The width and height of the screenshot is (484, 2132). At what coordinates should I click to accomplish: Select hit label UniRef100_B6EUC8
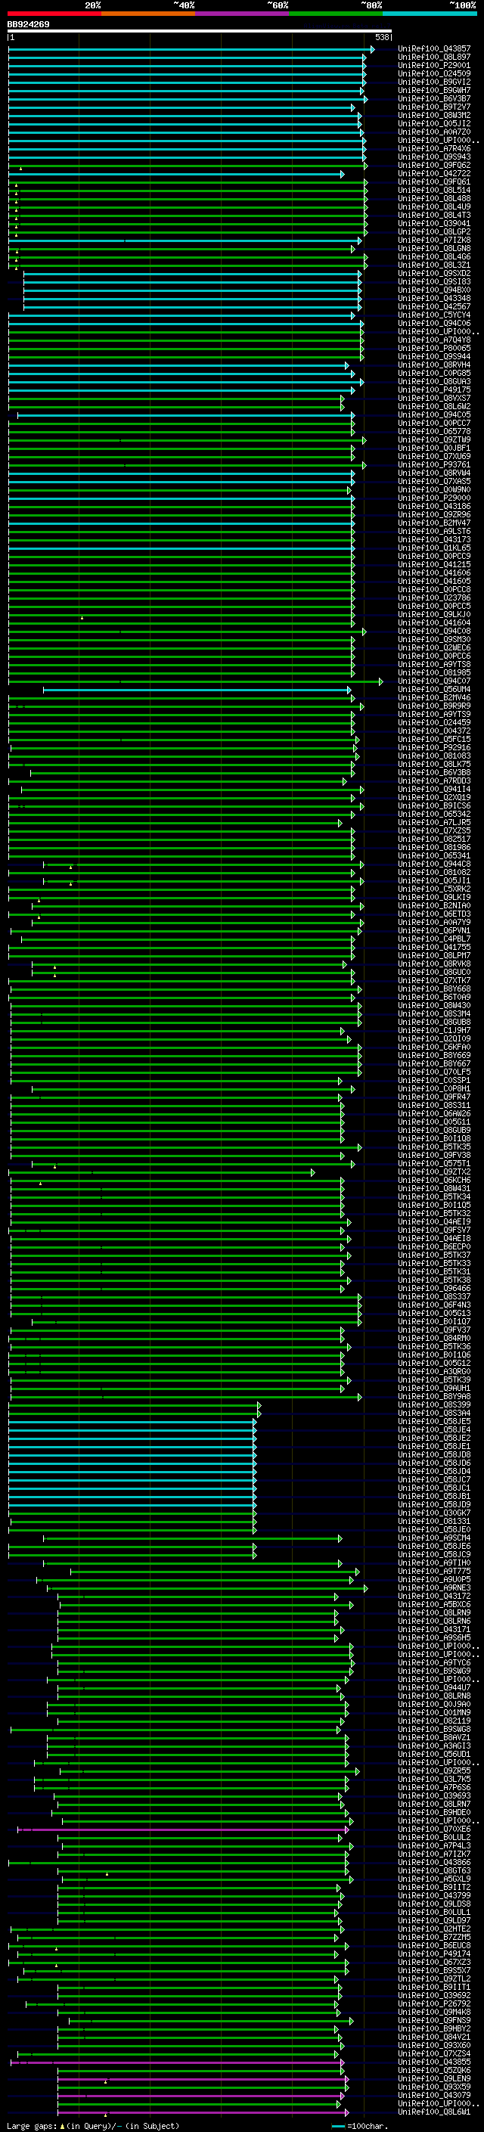click(433, 1945)
